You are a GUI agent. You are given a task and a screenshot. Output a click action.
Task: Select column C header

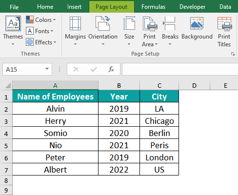pyautogui.click(x=159, y=85)
